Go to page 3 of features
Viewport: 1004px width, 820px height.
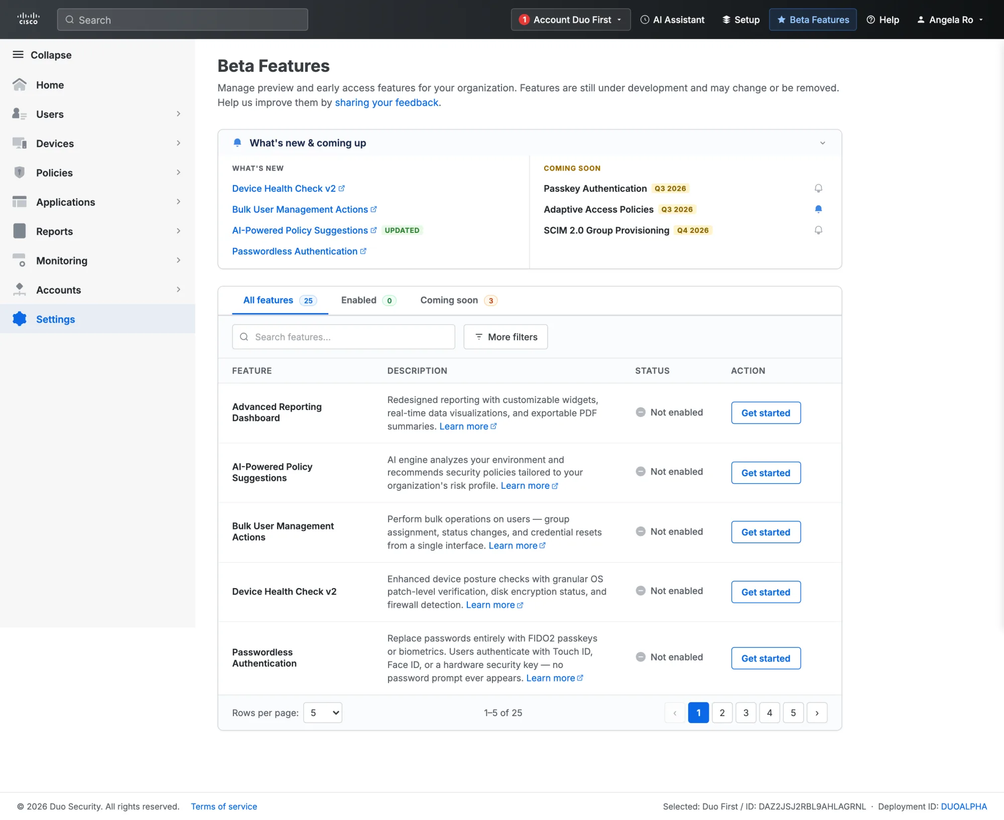click(746, 713)
